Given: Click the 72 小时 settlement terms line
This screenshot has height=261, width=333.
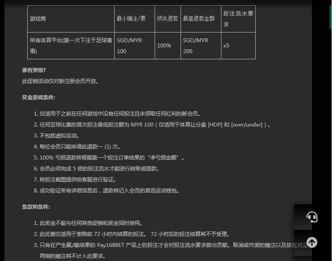Looking at the screenshot, I should tap(134, 234).
